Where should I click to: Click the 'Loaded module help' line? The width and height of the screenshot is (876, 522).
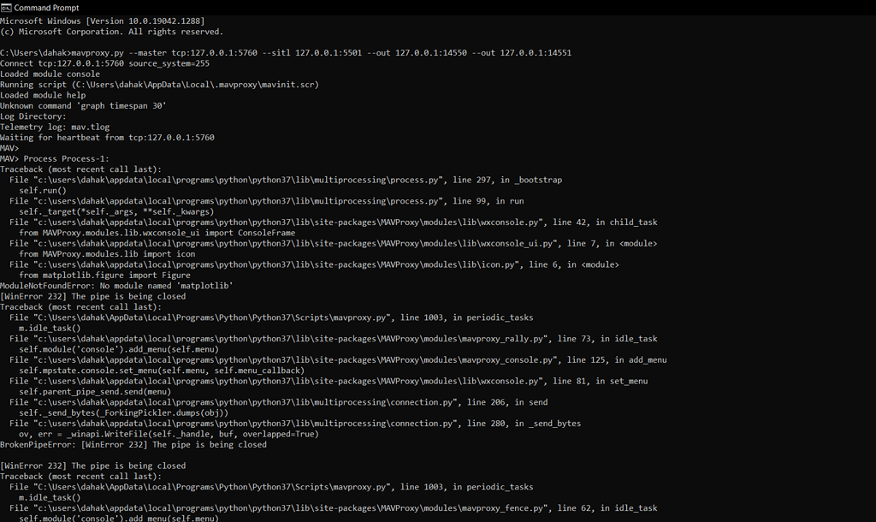[43, 96]
